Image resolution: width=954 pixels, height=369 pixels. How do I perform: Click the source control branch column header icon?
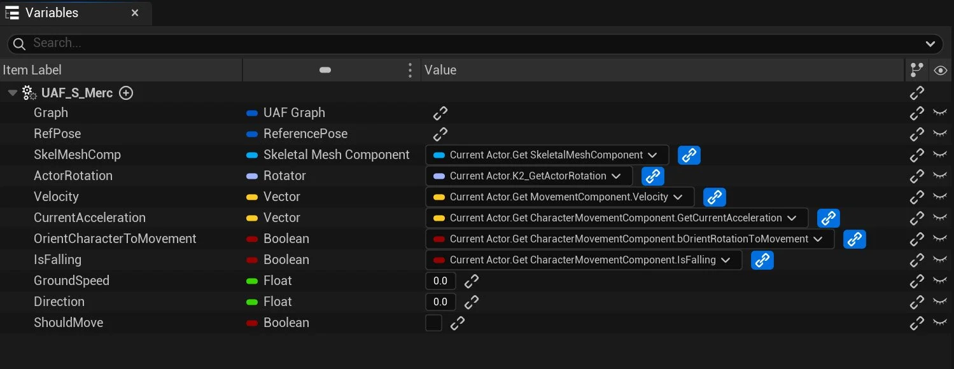pos(917,70)
